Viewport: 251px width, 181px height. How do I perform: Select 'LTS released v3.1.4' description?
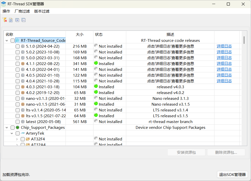(170, 110)
